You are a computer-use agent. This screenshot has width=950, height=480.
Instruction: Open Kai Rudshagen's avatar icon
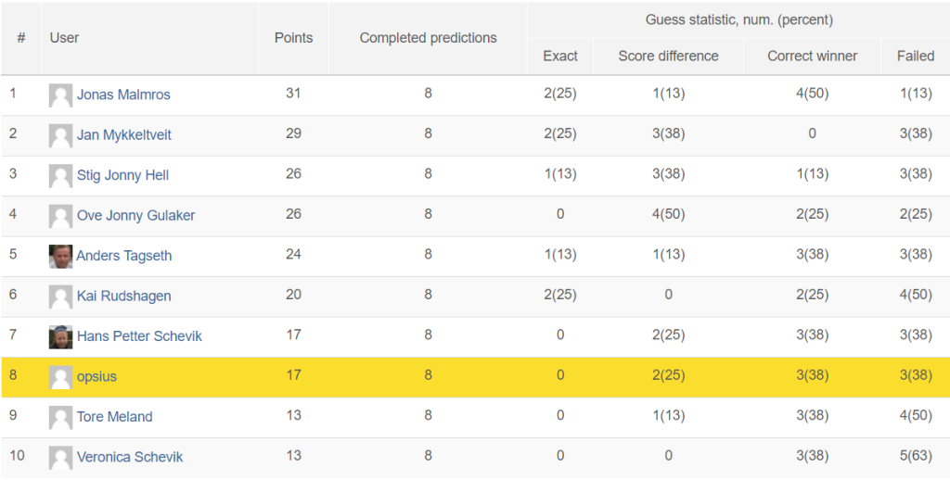60,297
